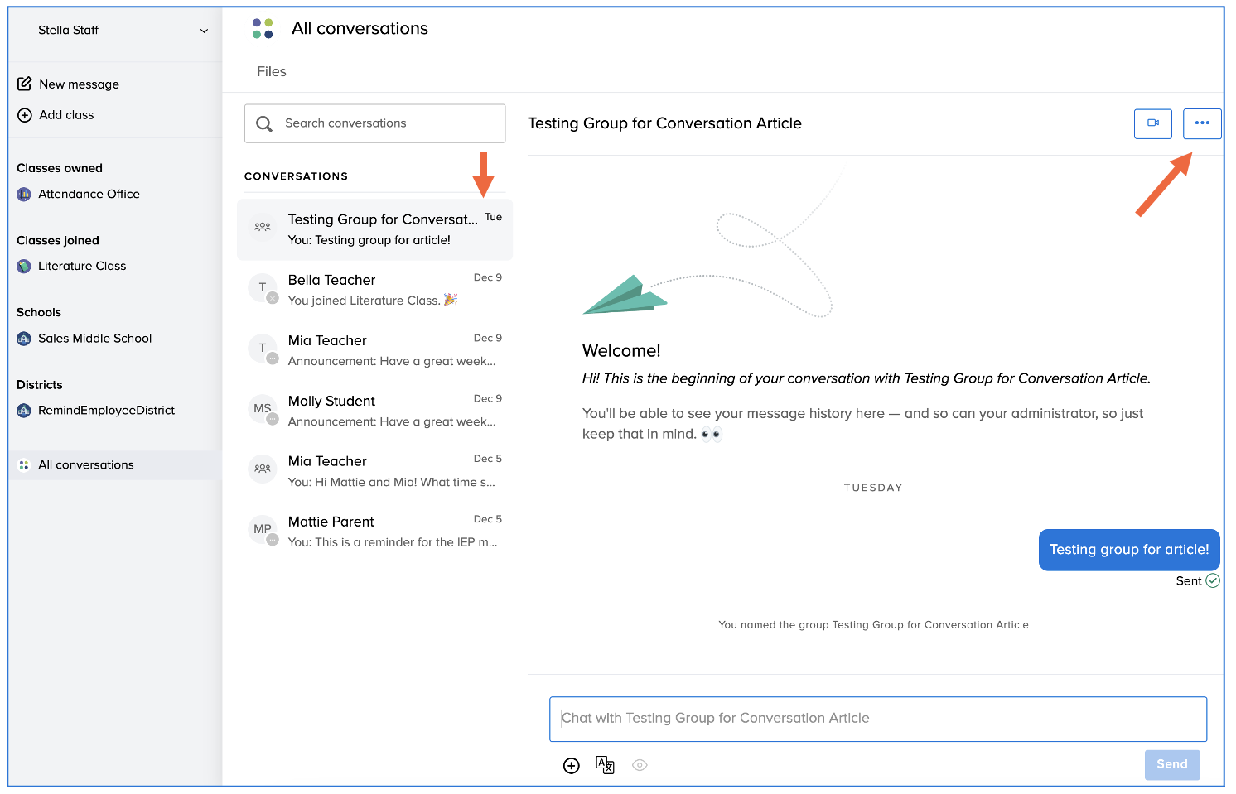Open the Bella Teacher conversation
Image resolution: width=1236 pixels, height=794 pixels.
point(375,290)
